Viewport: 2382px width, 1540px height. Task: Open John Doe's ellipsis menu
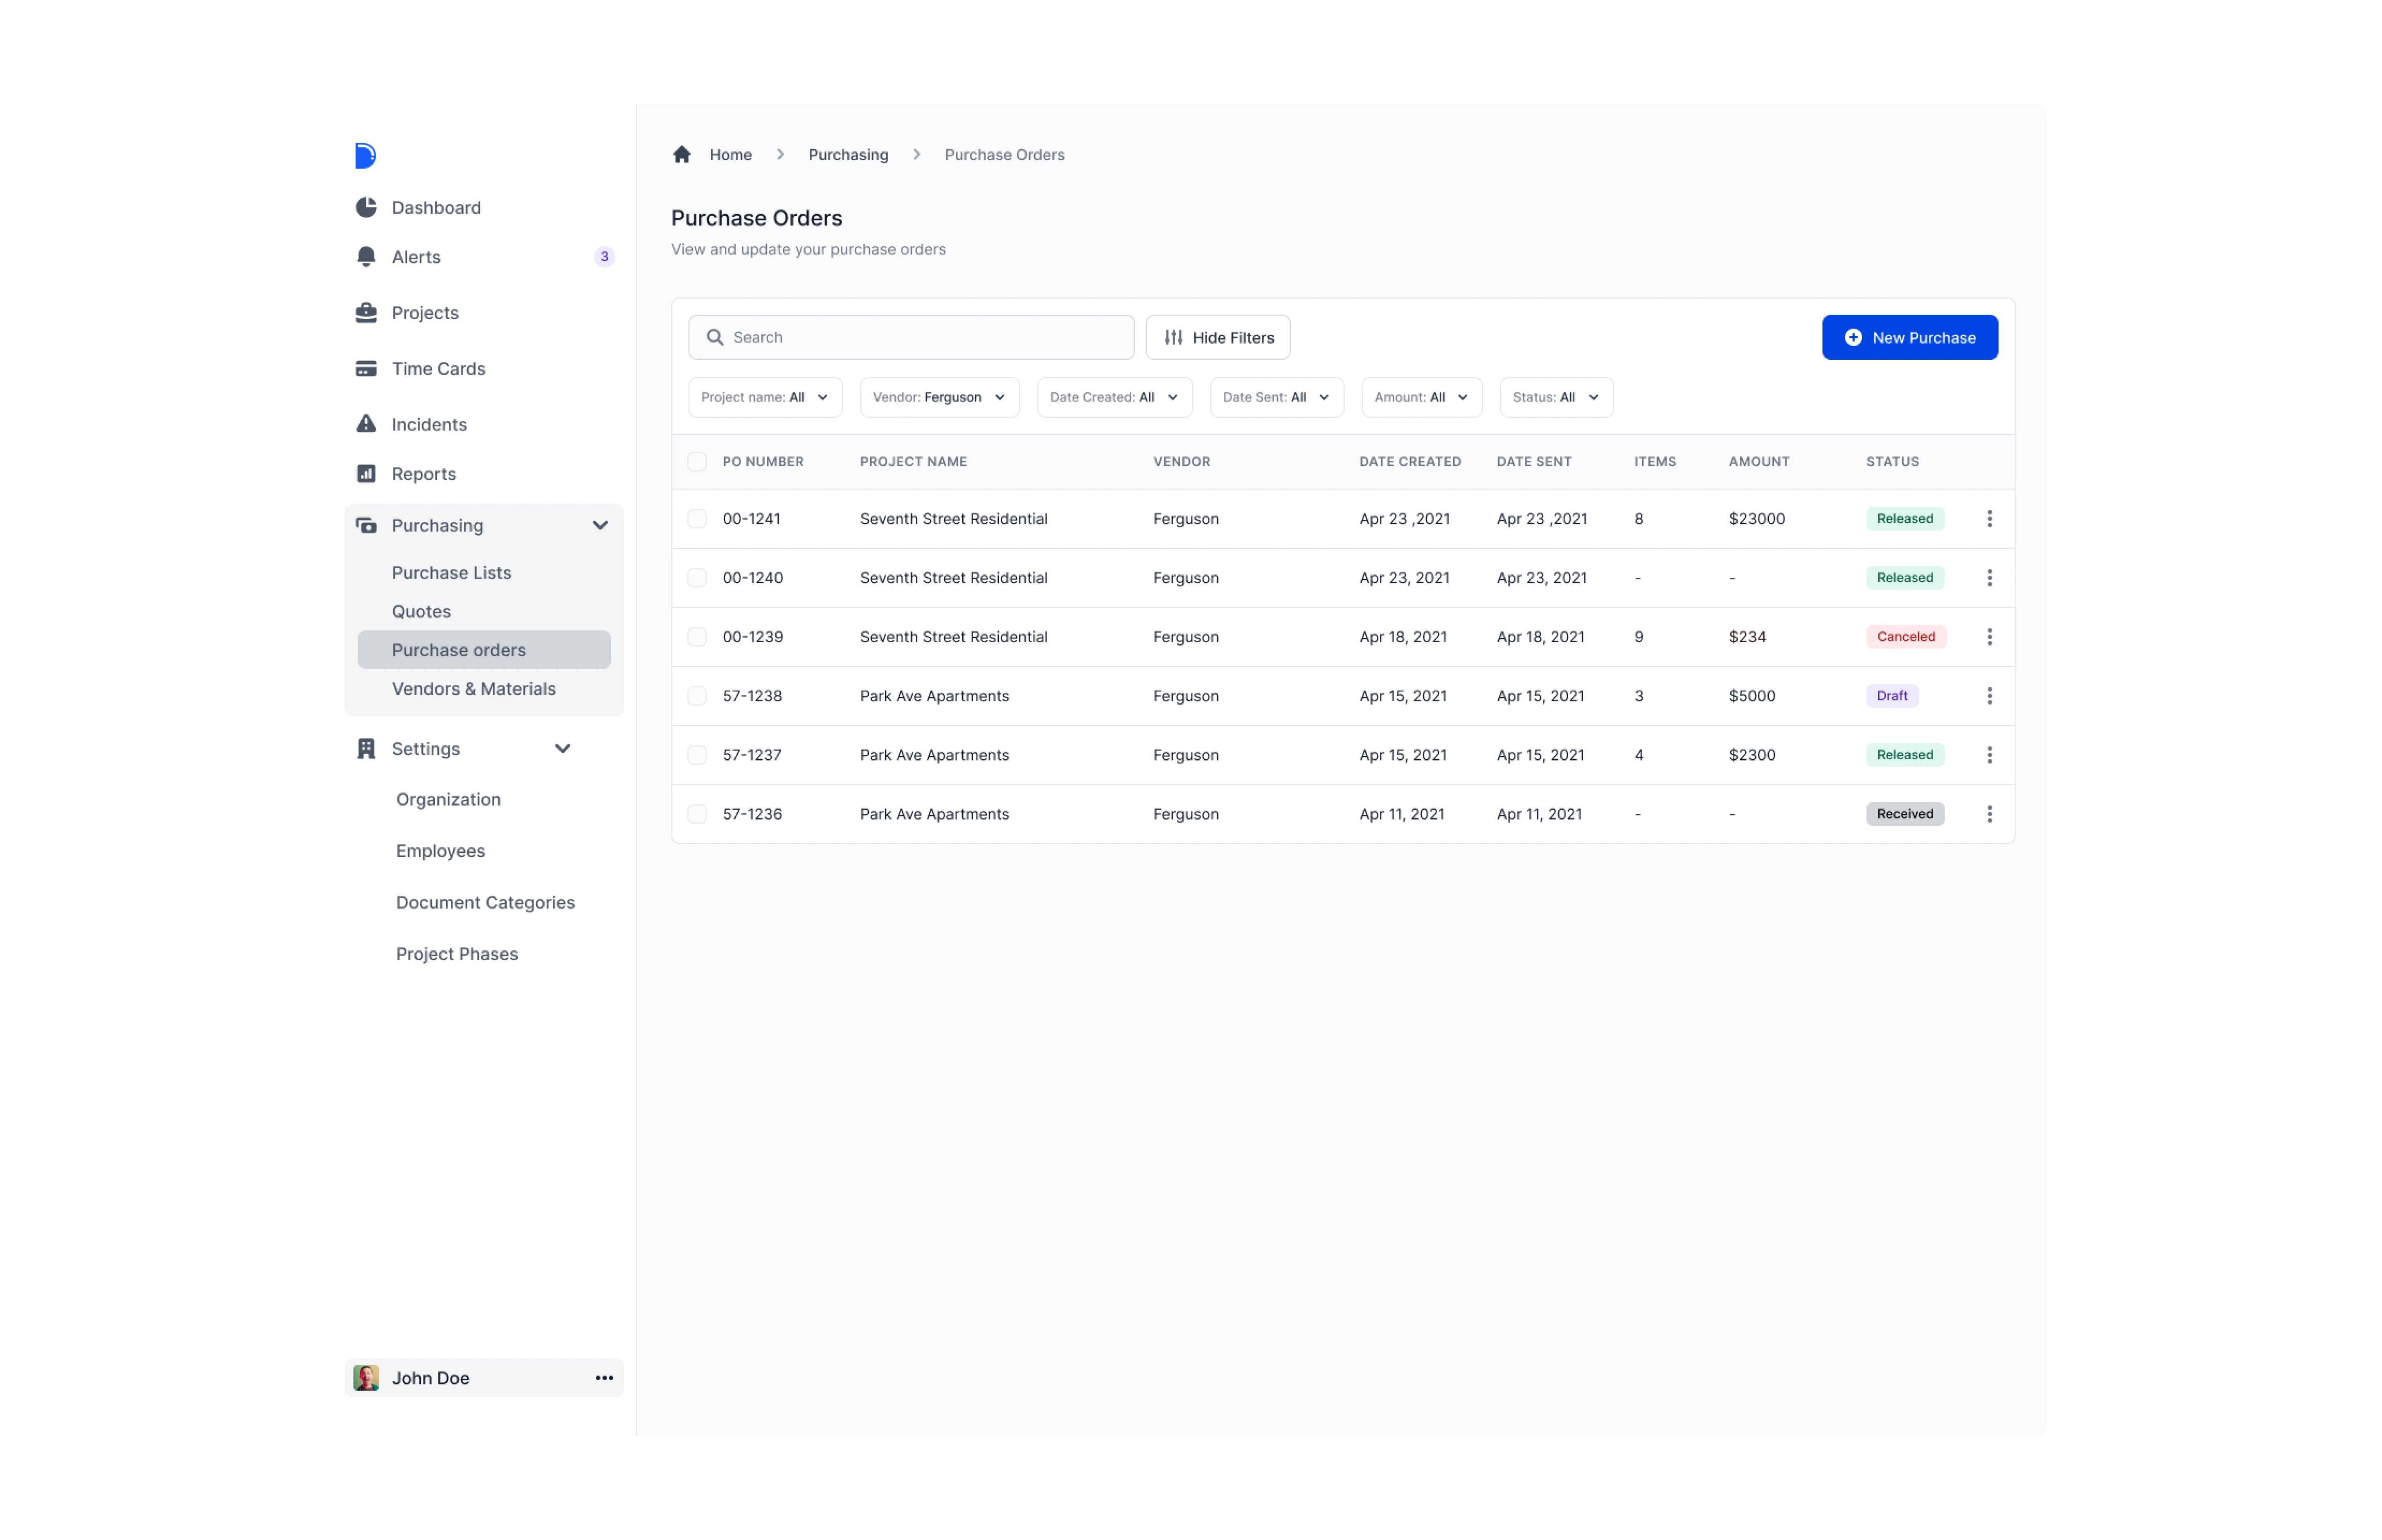pos(604,1378)
